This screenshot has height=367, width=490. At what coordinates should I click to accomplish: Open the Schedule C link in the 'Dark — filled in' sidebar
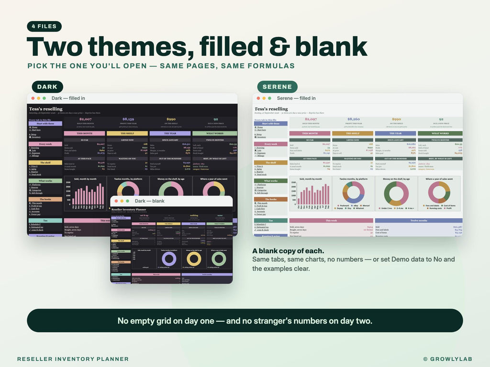35,225
